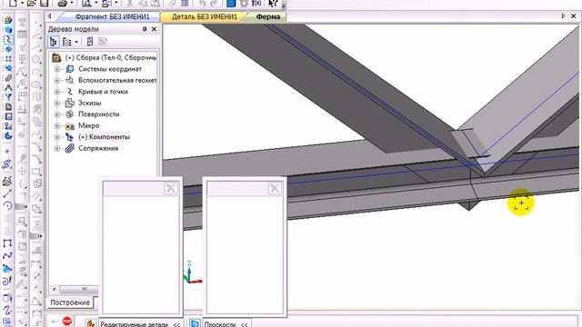Expand the (+) Компоненты node

57,137
